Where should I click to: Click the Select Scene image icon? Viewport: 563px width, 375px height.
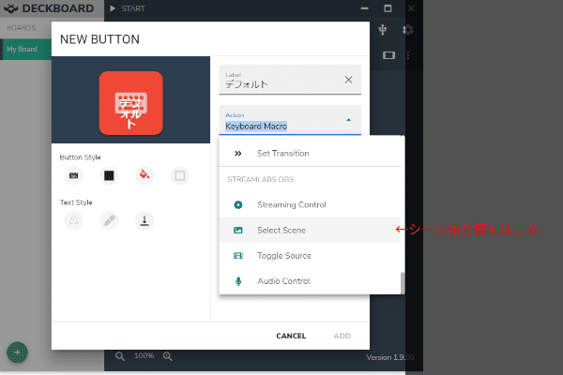click(x=237, y=231)
